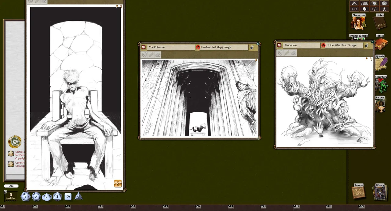Screen dimensions: 391x211
Task: Click the GM identity label
Action: [x=11, y=186]
